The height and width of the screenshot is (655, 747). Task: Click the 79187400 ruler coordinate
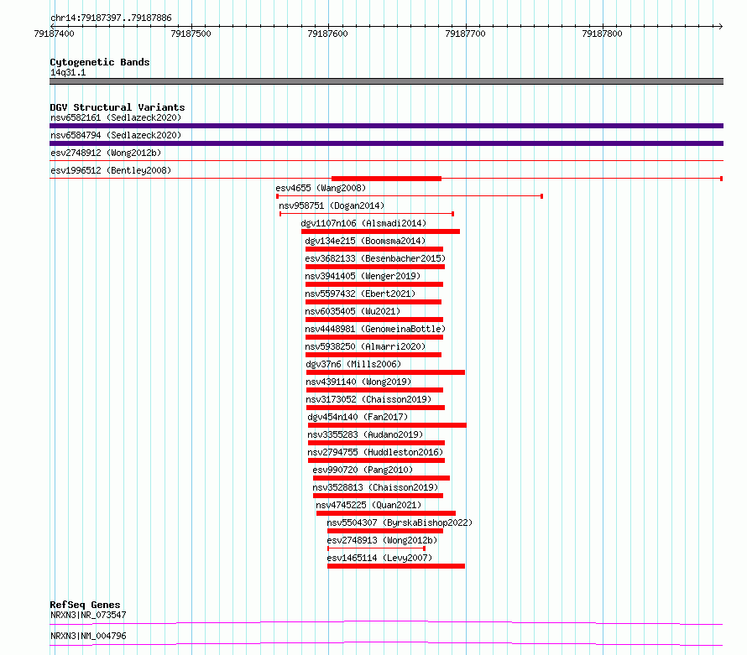(x=55, y=34)
